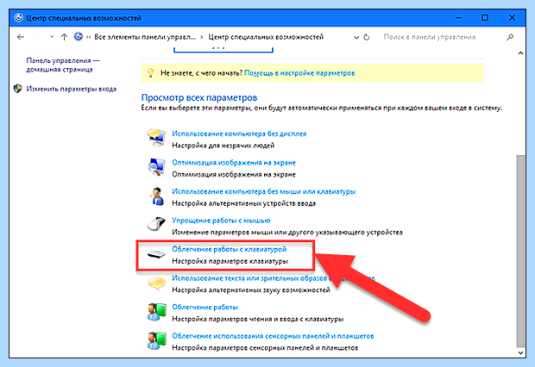This screenshot has height=367, width=535.
Task: Minimize the Ease of Access Center window
Action: pyautogui.click(x=458, y=18)
